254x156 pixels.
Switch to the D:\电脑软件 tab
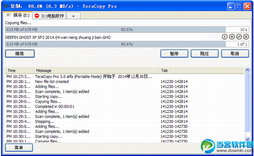click(x=49, y=16)
